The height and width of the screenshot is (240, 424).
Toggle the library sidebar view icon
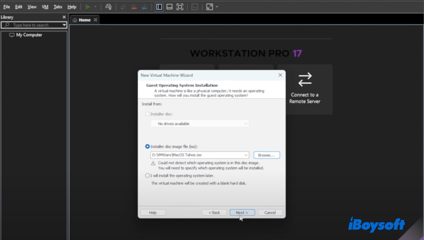coord(159,7)
